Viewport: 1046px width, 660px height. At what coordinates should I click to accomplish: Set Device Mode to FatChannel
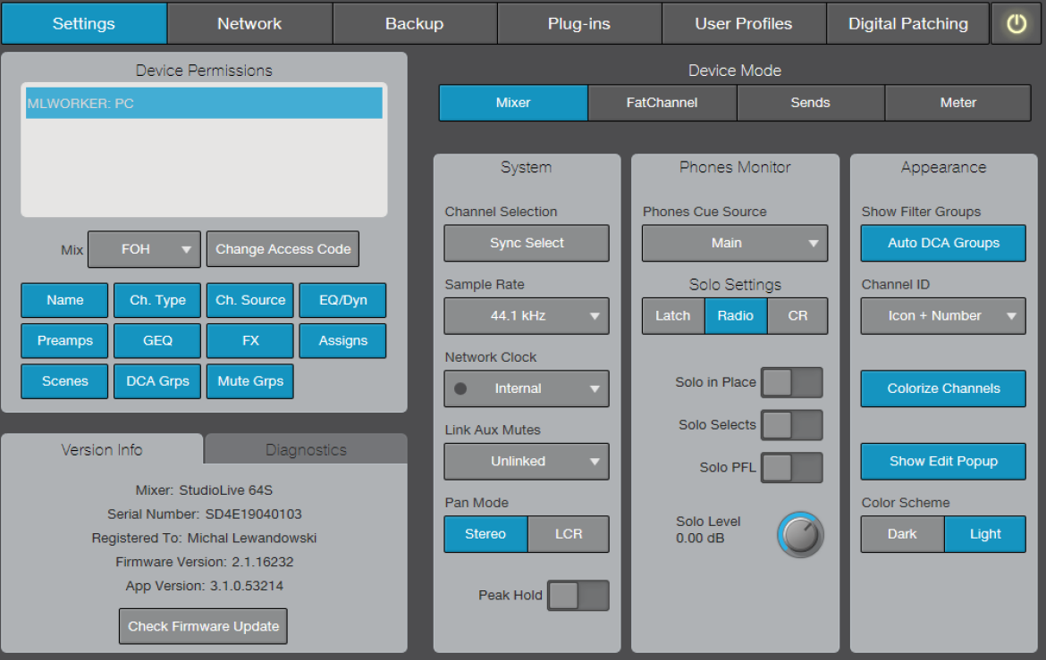point(662,103)
